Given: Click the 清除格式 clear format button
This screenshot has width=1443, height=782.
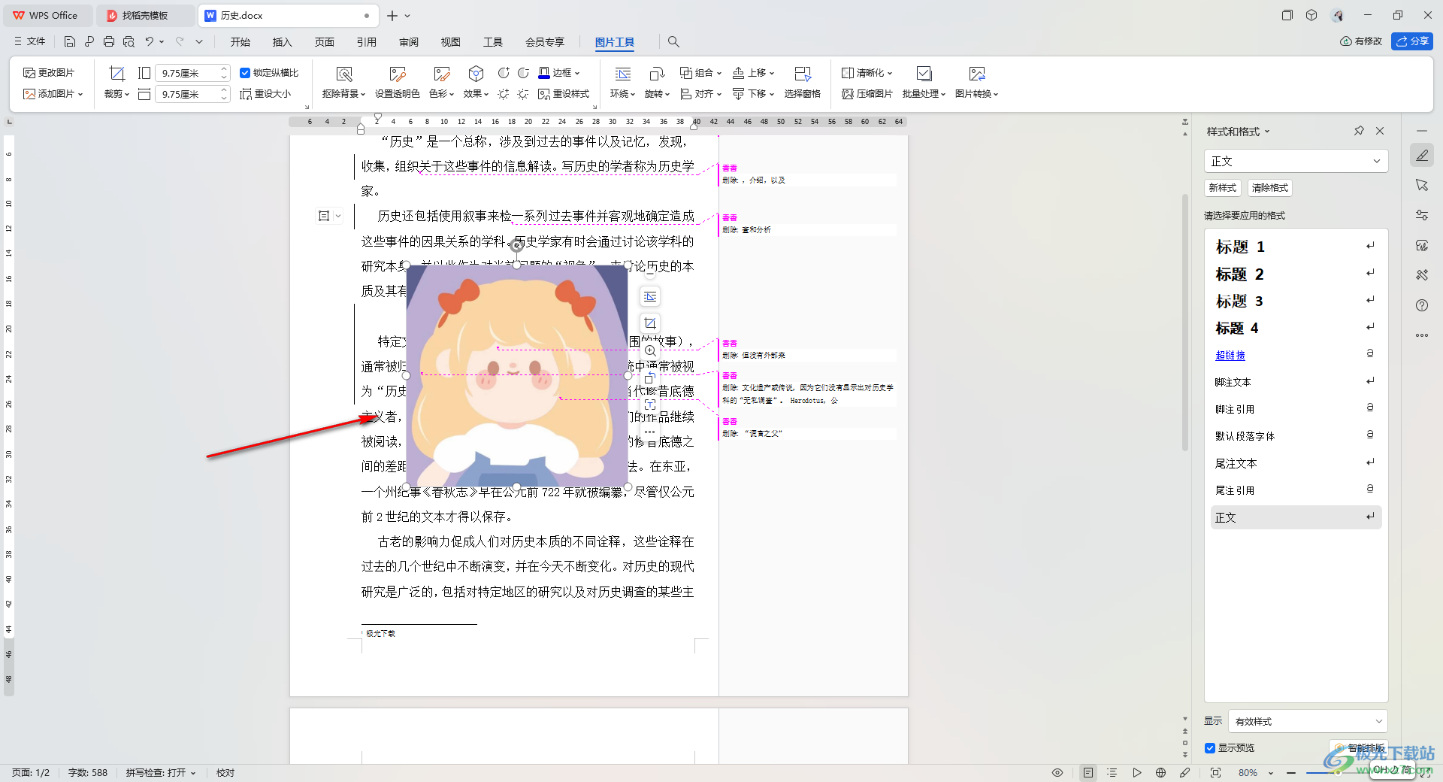Looking at the screenshot, I should [1270, 188].
